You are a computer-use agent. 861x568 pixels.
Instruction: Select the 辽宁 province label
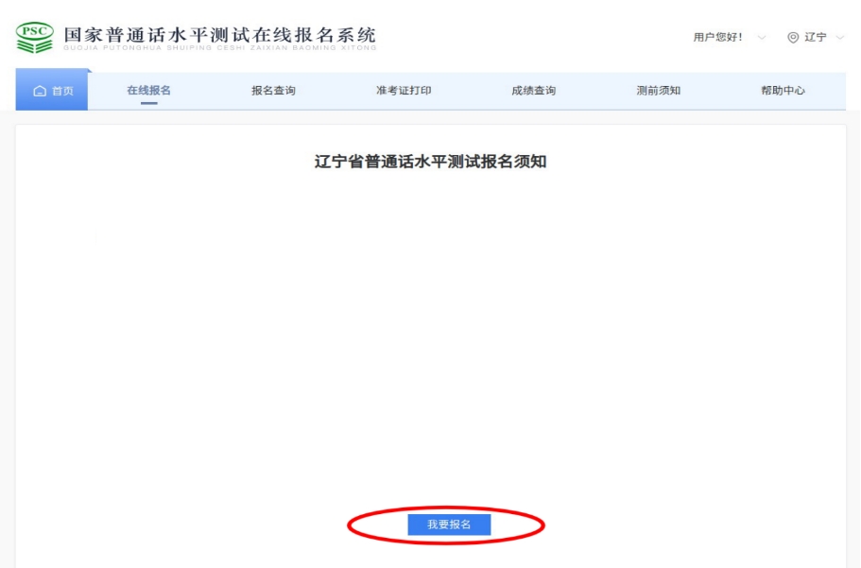click(815, 38)
